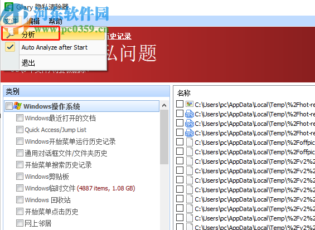Choose 分析 from the File menu

pyautogui.click(x=53, y=35)
